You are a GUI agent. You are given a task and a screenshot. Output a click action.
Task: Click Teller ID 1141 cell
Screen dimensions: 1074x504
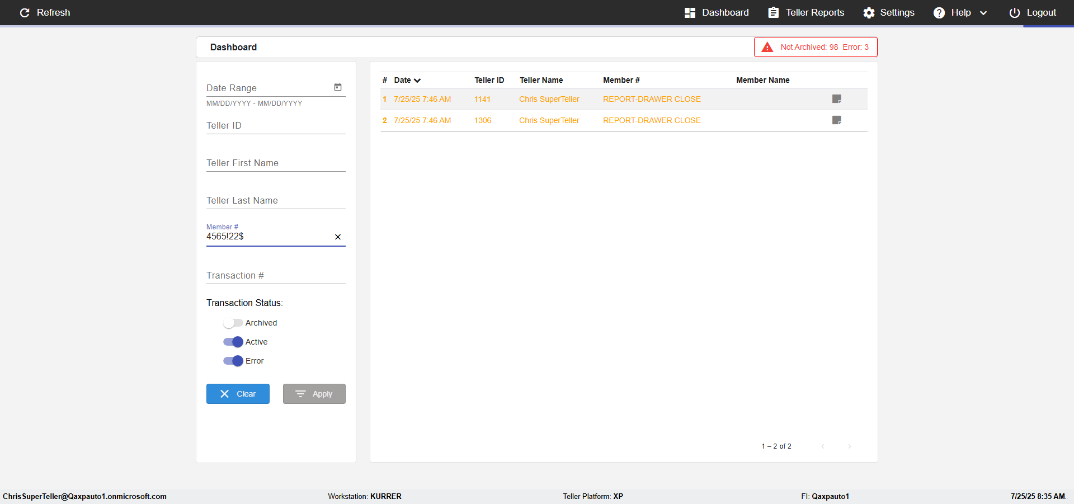coord(482,99)
